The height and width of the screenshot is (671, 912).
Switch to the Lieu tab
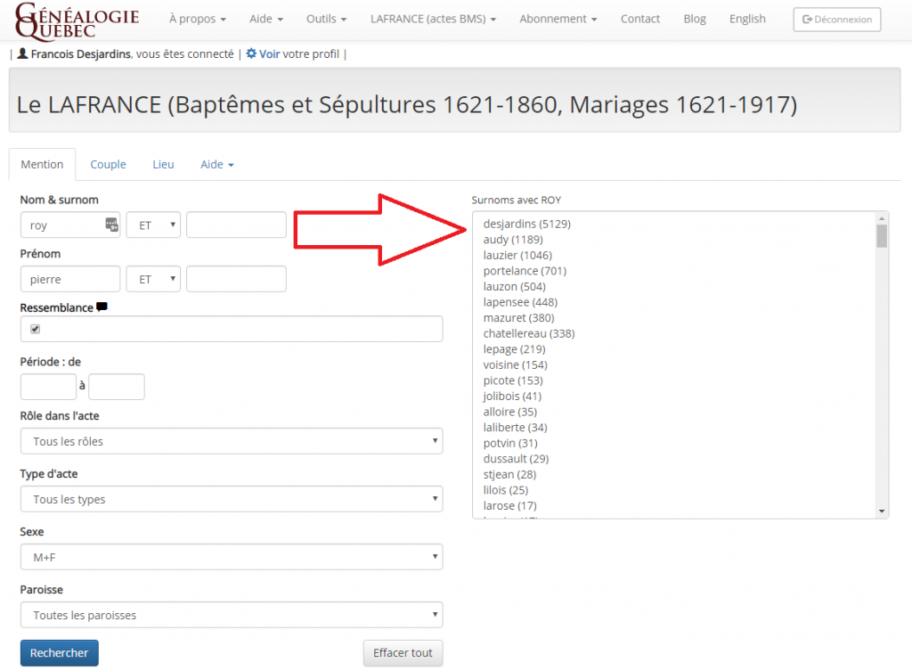click(164, 165)
